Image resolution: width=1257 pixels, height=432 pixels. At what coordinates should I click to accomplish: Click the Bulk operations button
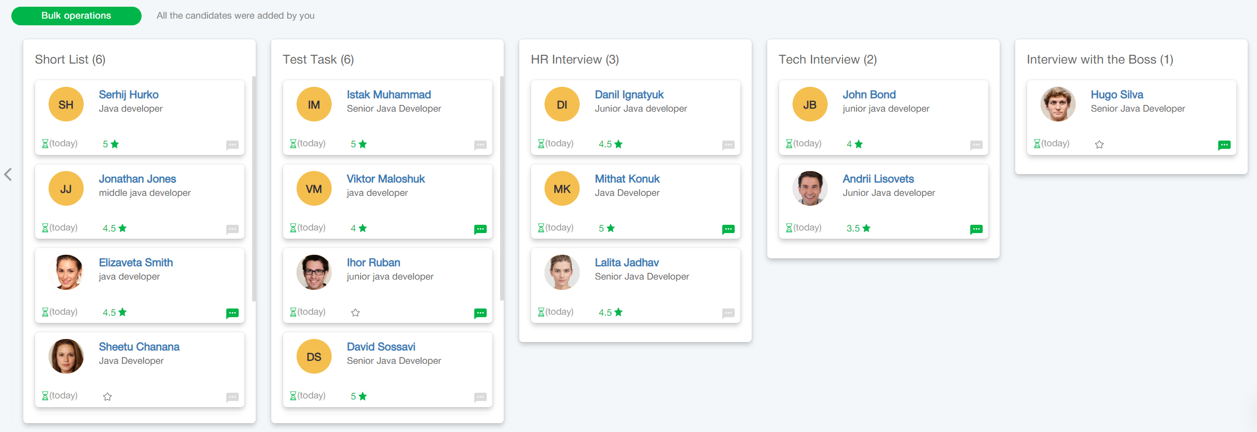coord(76,16)
